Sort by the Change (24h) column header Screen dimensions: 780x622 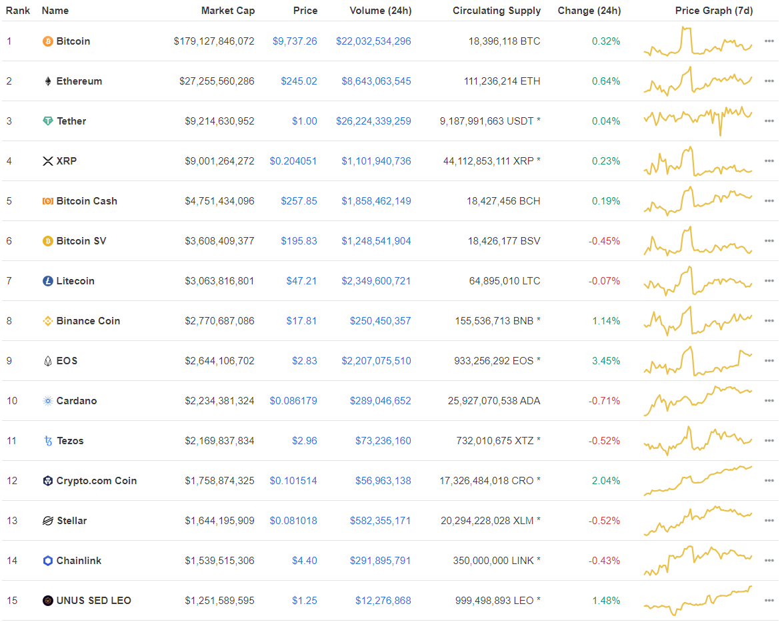click(589, 11)
